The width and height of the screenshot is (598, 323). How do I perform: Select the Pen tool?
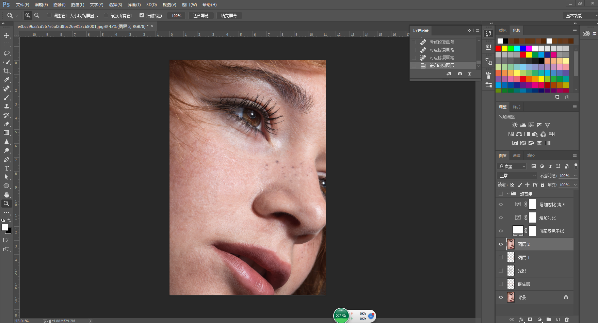6,159
